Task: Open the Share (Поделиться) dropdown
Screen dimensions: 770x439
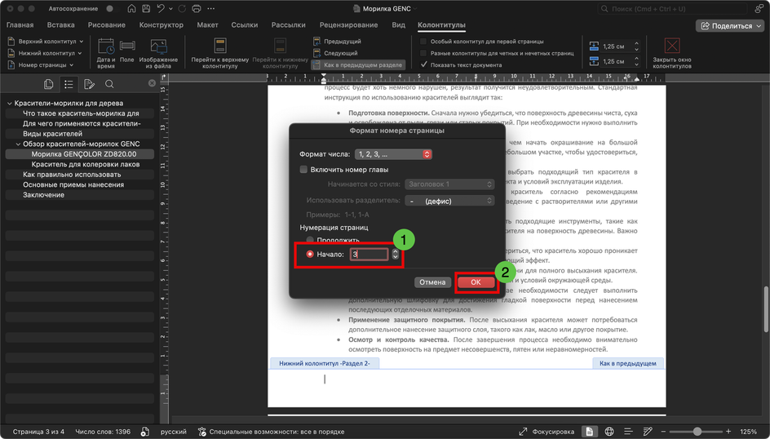Action: 731,25
